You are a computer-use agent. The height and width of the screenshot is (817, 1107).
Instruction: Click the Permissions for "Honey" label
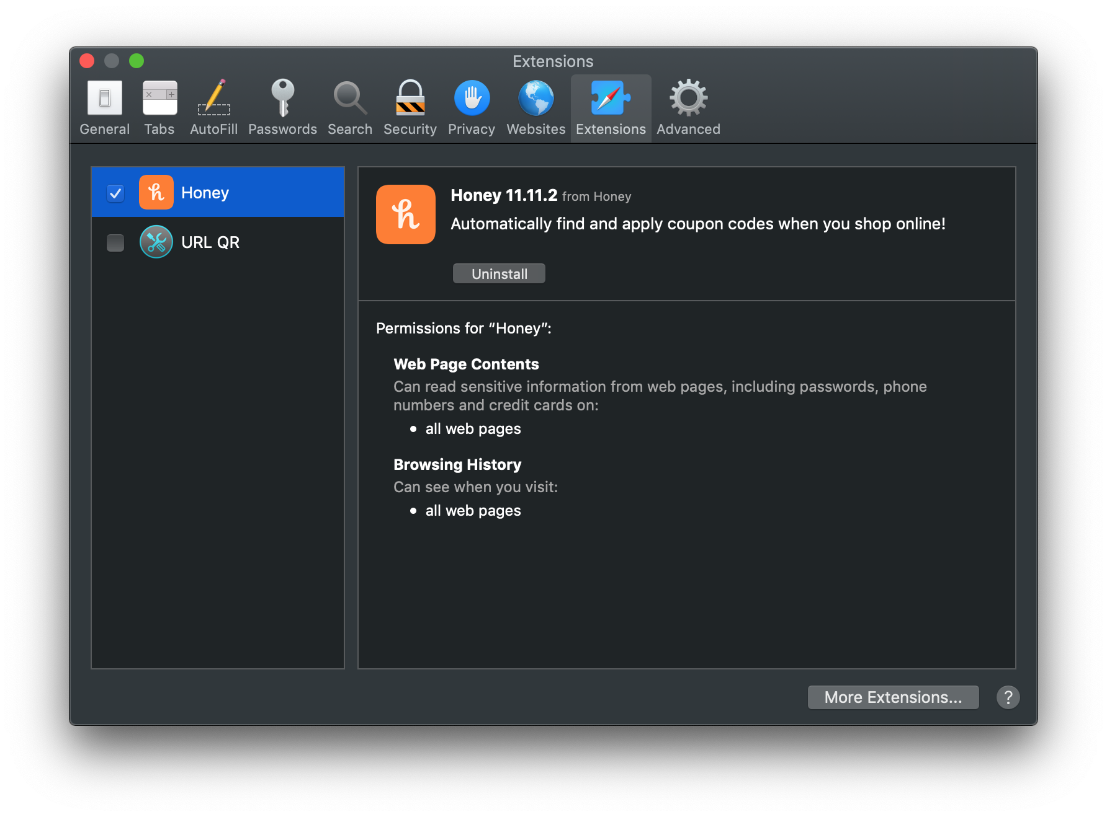pos(464,328)
